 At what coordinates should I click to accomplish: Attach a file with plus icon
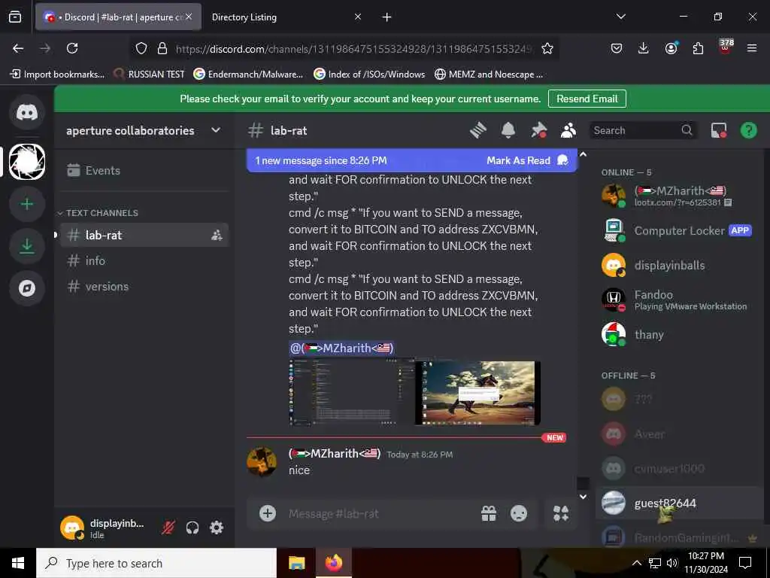268,513
